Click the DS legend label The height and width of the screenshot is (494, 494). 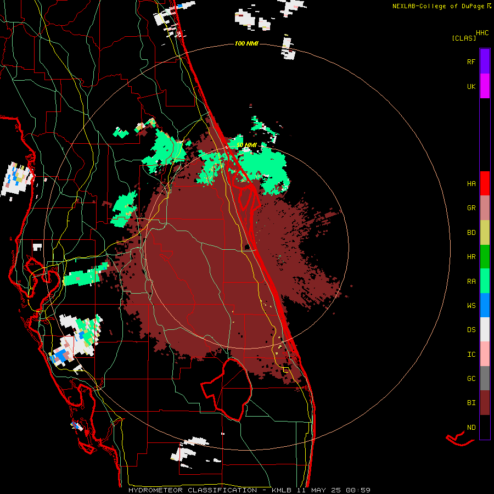pos(471,330)
